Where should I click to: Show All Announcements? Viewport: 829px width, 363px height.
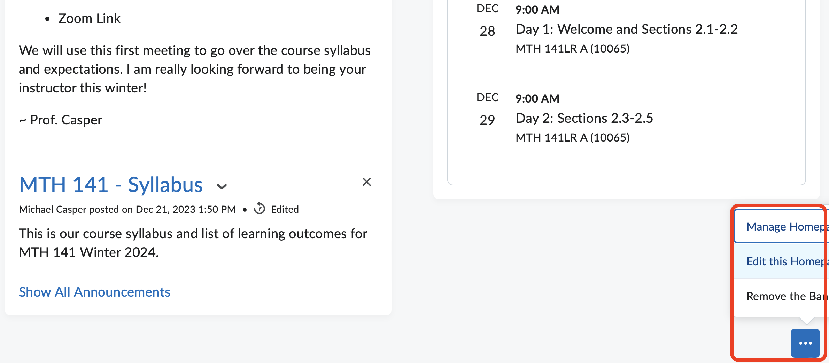[94, 292]
